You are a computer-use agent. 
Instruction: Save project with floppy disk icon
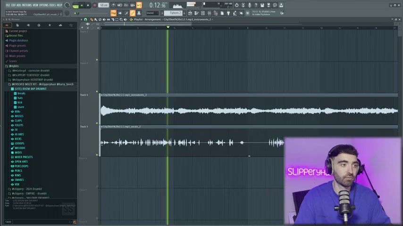(x=262, y=5)
